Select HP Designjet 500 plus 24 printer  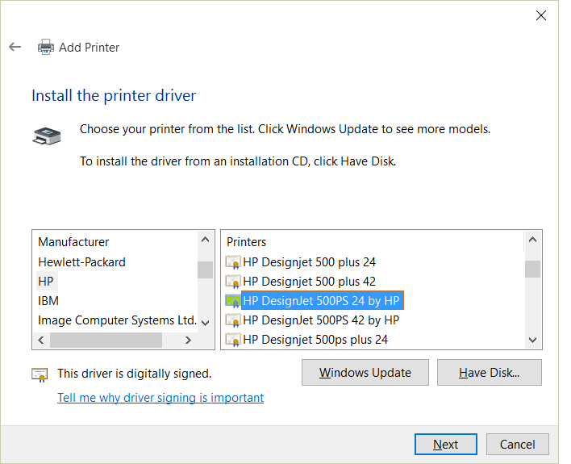(x=309, y=262)
